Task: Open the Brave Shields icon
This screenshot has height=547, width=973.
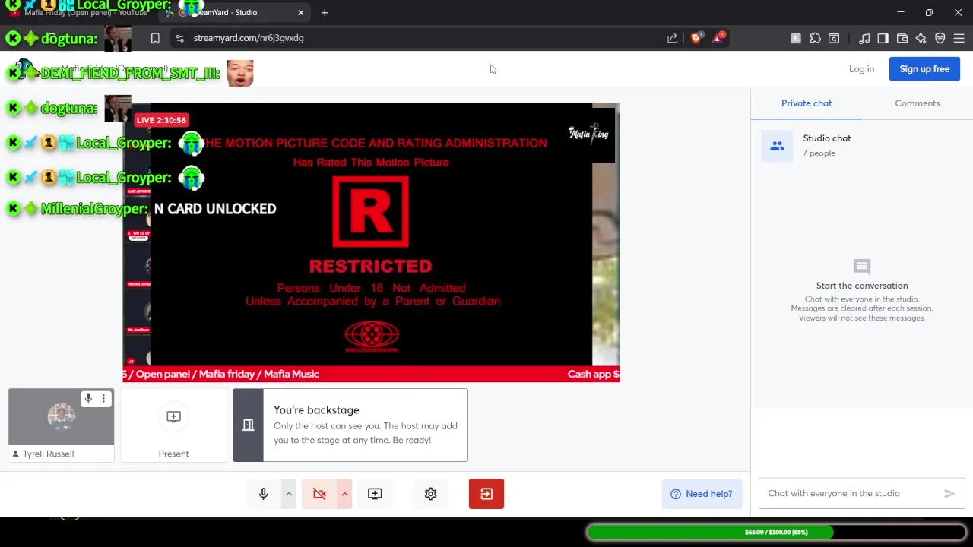Action: 696,38
